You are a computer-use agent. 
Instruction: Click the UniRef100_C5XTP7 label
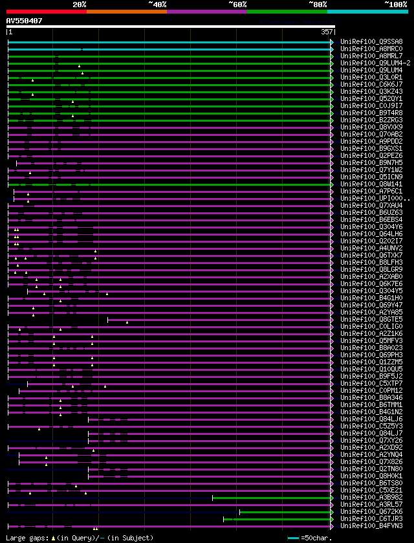371,384
